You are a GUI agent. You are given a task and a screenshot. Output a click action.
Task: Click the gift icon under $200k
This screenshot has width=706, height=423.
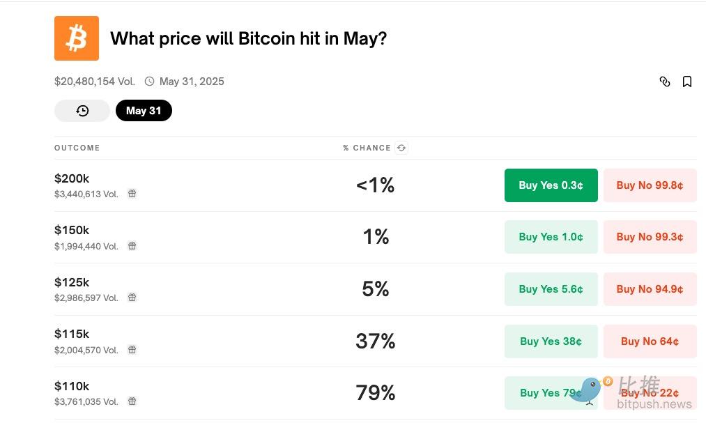coord(132,194)
